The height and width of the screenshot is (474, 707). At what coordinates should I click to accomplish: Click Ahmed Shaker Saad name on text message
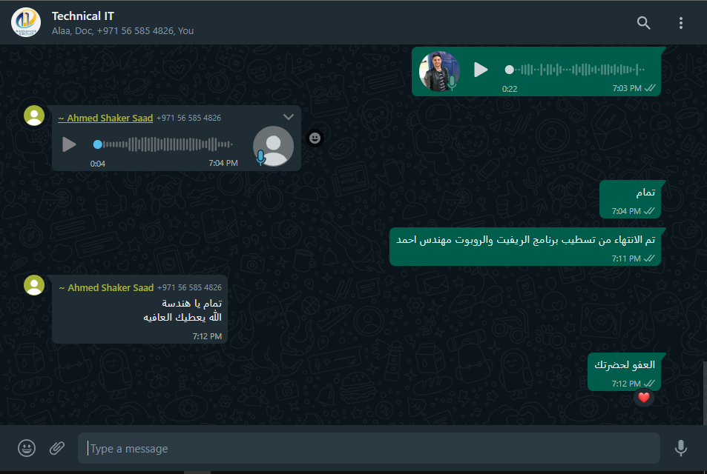(x=106, y=287)
